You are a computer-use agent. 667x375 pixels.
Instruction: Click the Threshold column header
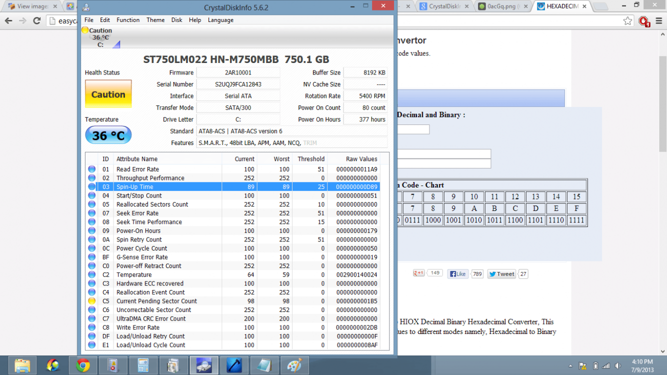(310, 159)
